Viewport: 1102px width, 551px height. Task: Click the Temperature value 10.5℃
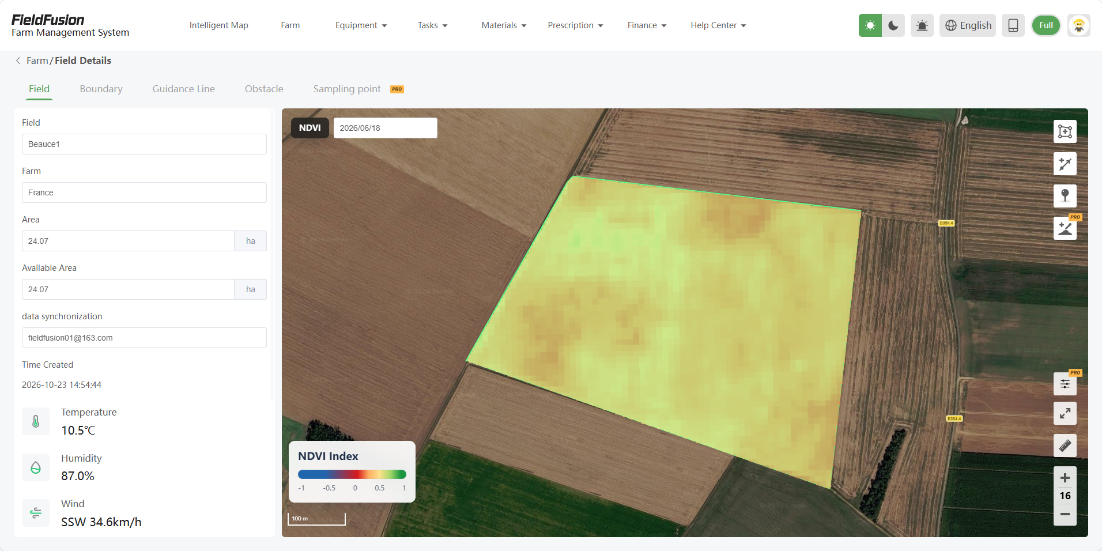coord(78,431)
